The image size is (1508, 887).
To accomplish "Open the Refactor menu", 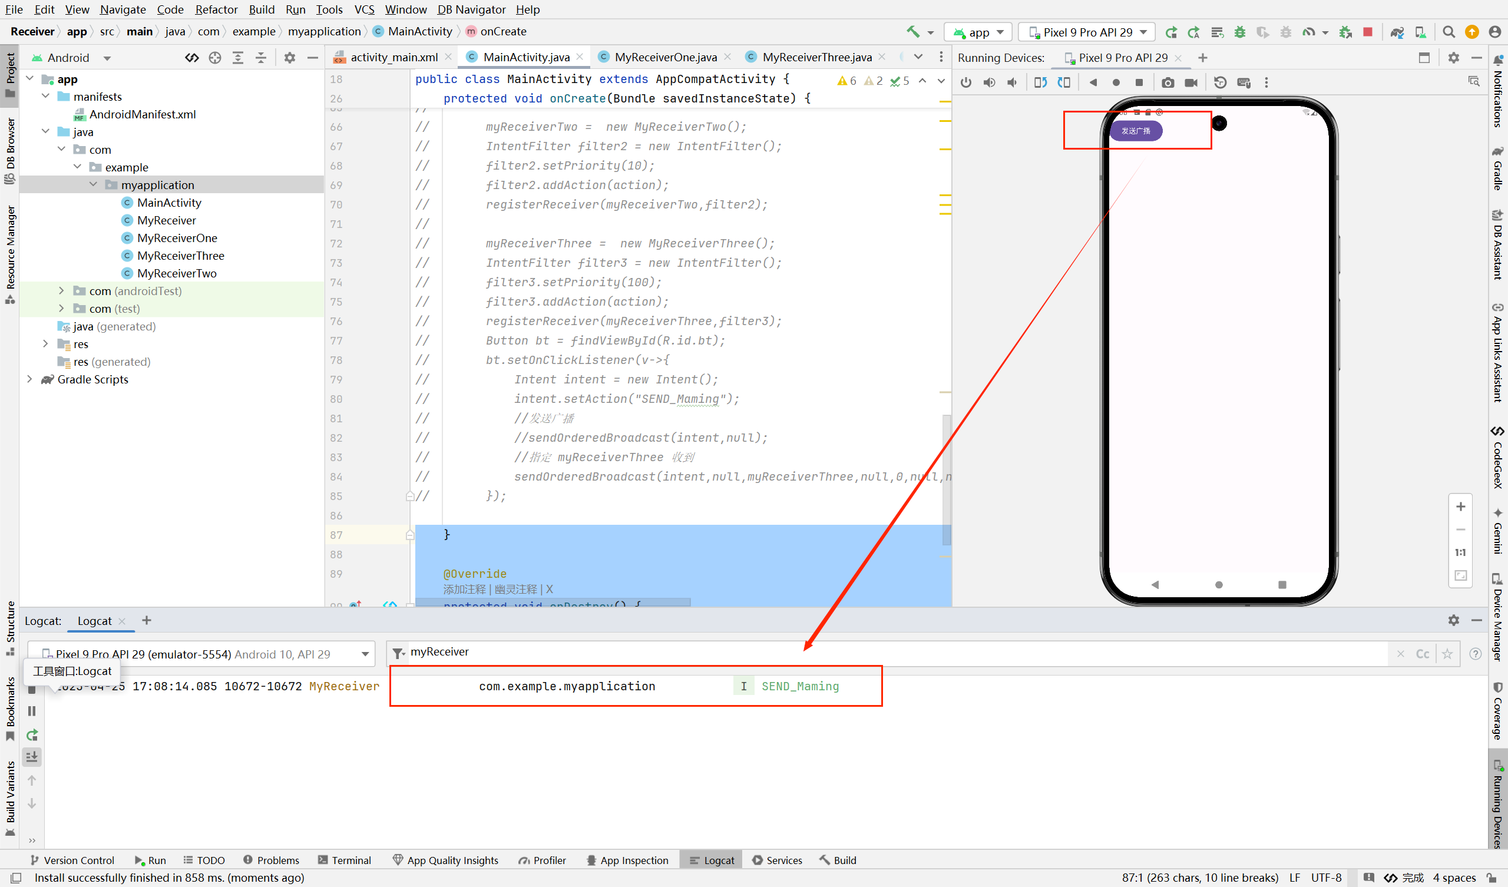I will (x=216, y=9).
